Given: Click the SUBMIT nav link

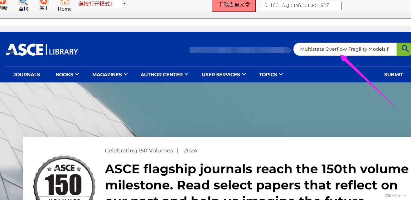Looking at the screenshot, I should pos(394,75).
